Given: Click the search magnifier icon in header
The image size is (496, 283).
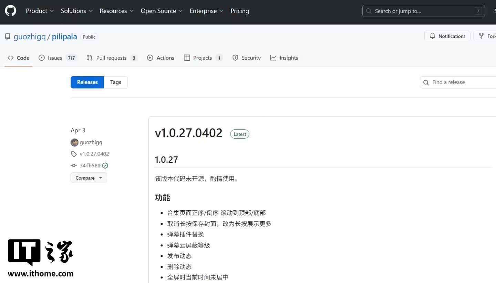Looking at the screenshot, I should tap(369, 11).
